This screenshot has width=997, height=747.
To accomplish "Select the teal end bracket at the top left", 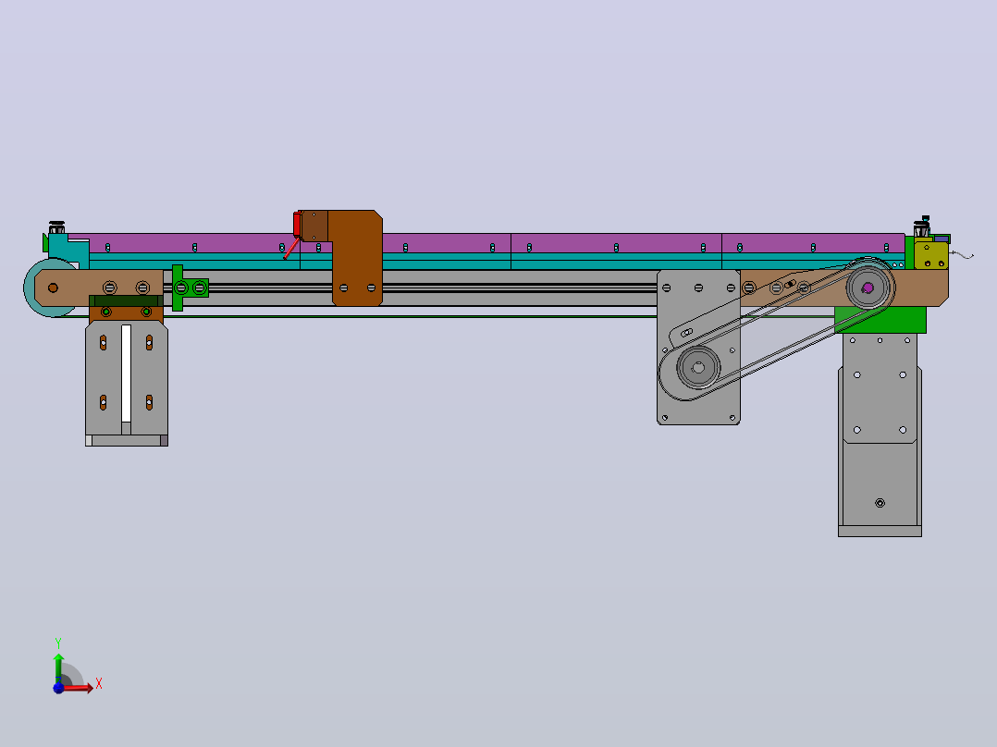I will tap(68, 250).
